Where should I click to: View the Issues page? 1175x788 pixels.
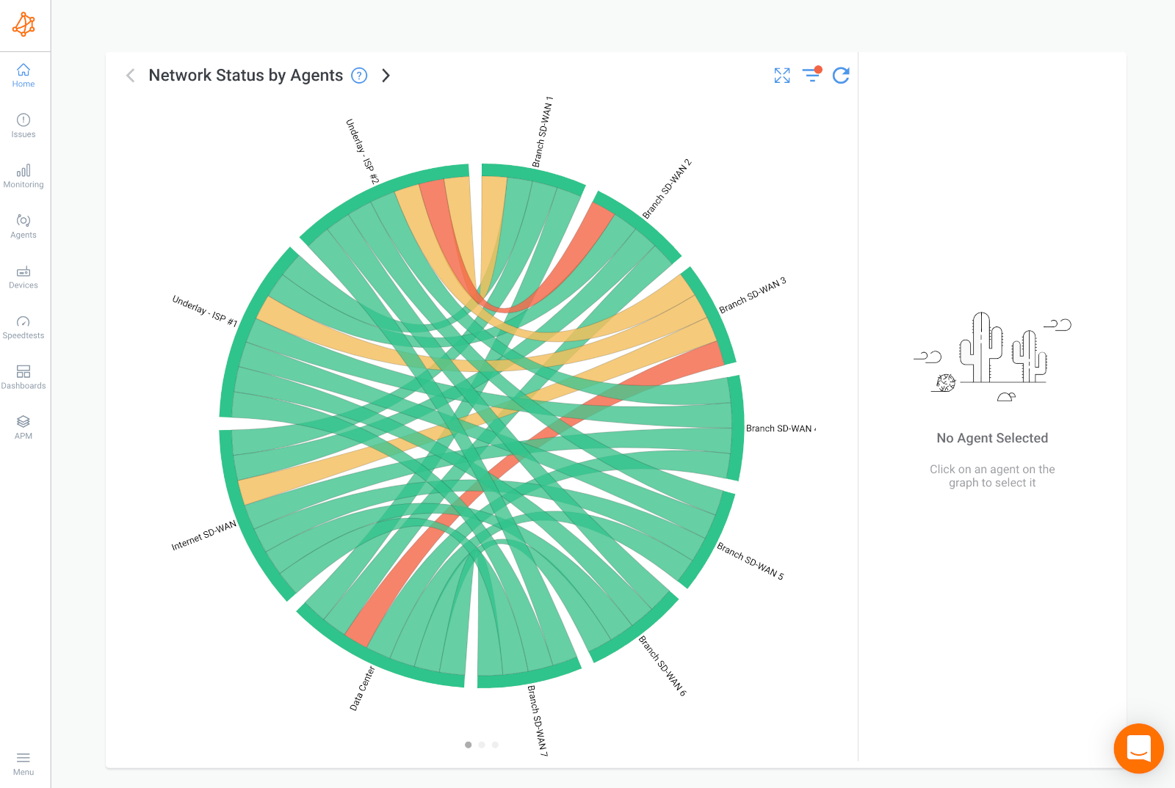pyautogui.click(x=23, y=125)
